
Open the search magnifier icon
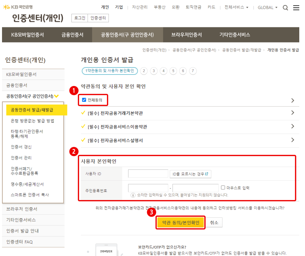pos(285,8)
